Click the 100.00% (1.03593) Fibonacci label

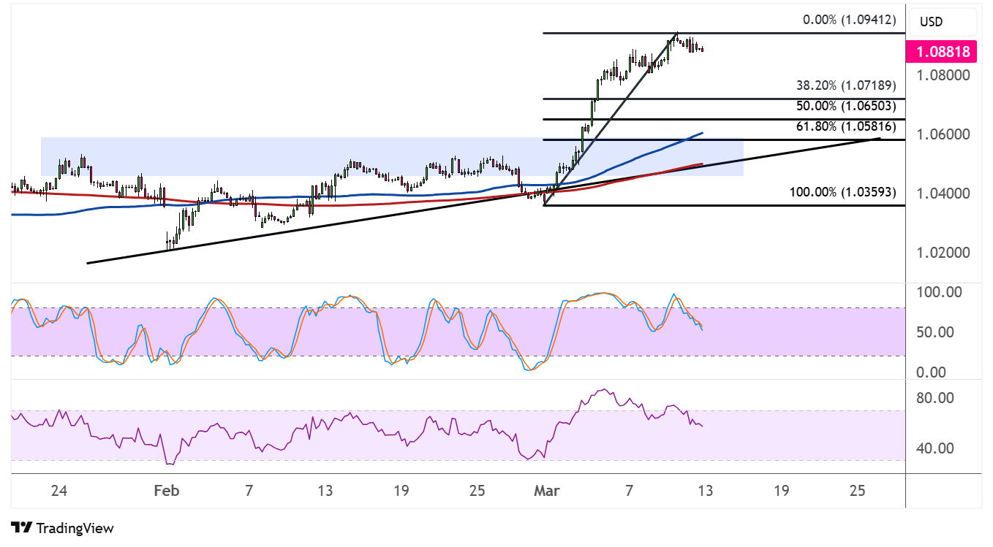(x=843, y=193)
